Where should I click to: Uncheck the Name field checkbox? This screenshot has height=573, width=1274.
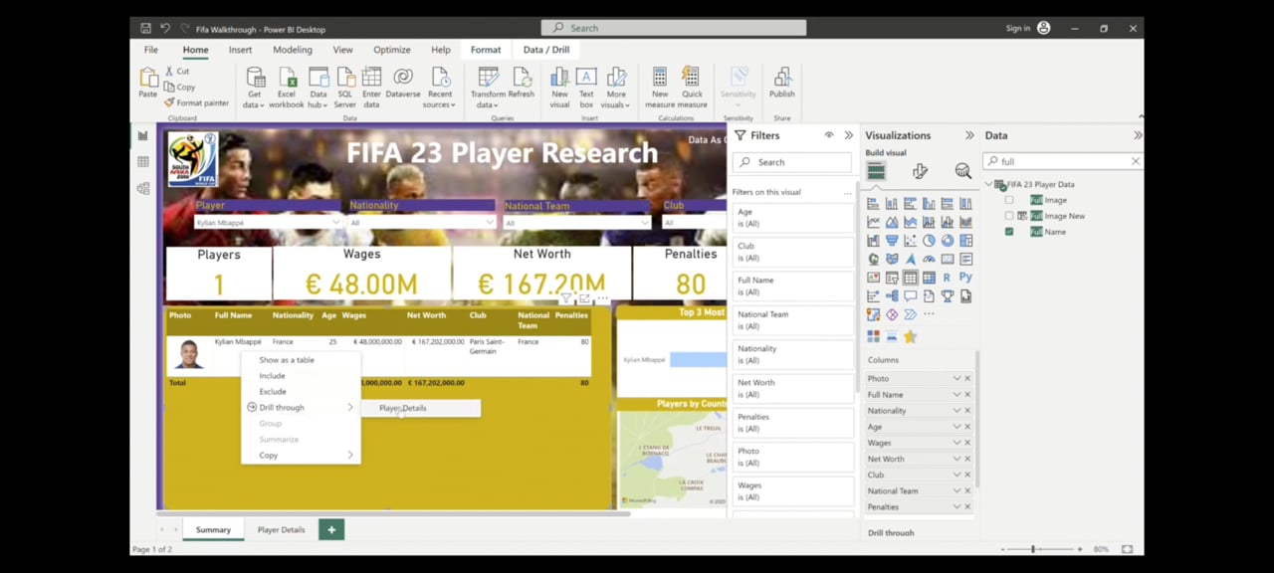click(x=1009, y=232)
